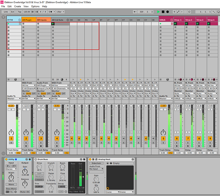
Task: Toggle Track 4 activator button
Action: click(57, 138)
